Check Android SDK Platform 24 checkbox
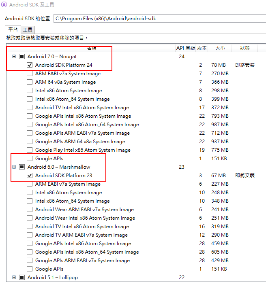Screen dimensions: 266x286 30,65
